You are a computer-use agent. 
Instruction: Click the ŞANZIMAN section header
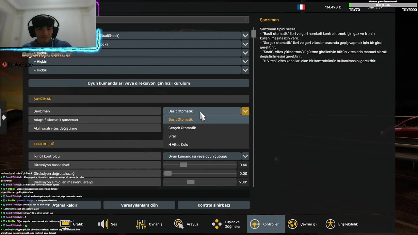click(42, 99)
